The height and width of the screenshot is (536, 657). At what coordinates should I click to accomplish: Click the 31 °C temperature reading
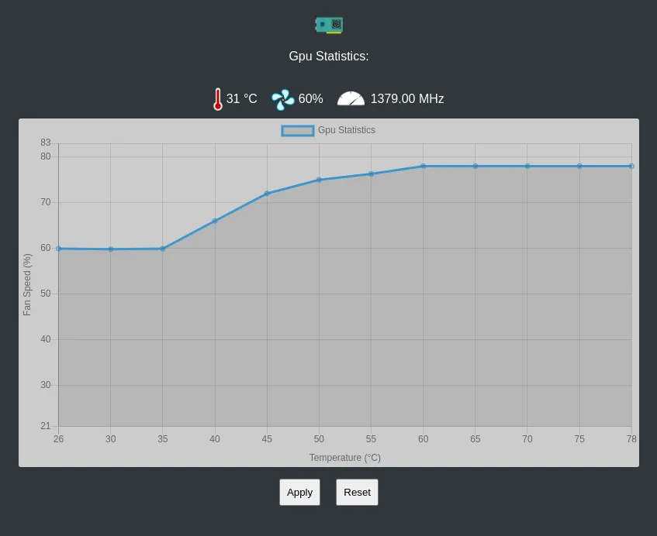coord(240,98)
